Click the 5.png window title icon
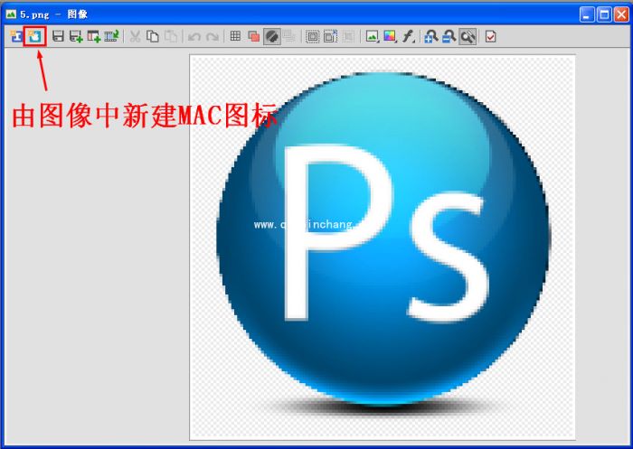 pyautogui.click(x=11, y=14)
